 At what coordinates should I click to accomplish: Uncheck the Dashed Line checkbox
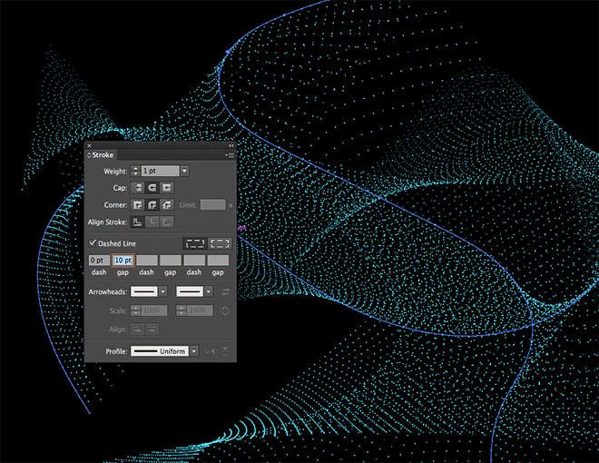(93, 243)
